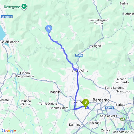The height and width of the screenshot is (134, 134).
Task: Open the Google logo link
Action: pos(9,131)
